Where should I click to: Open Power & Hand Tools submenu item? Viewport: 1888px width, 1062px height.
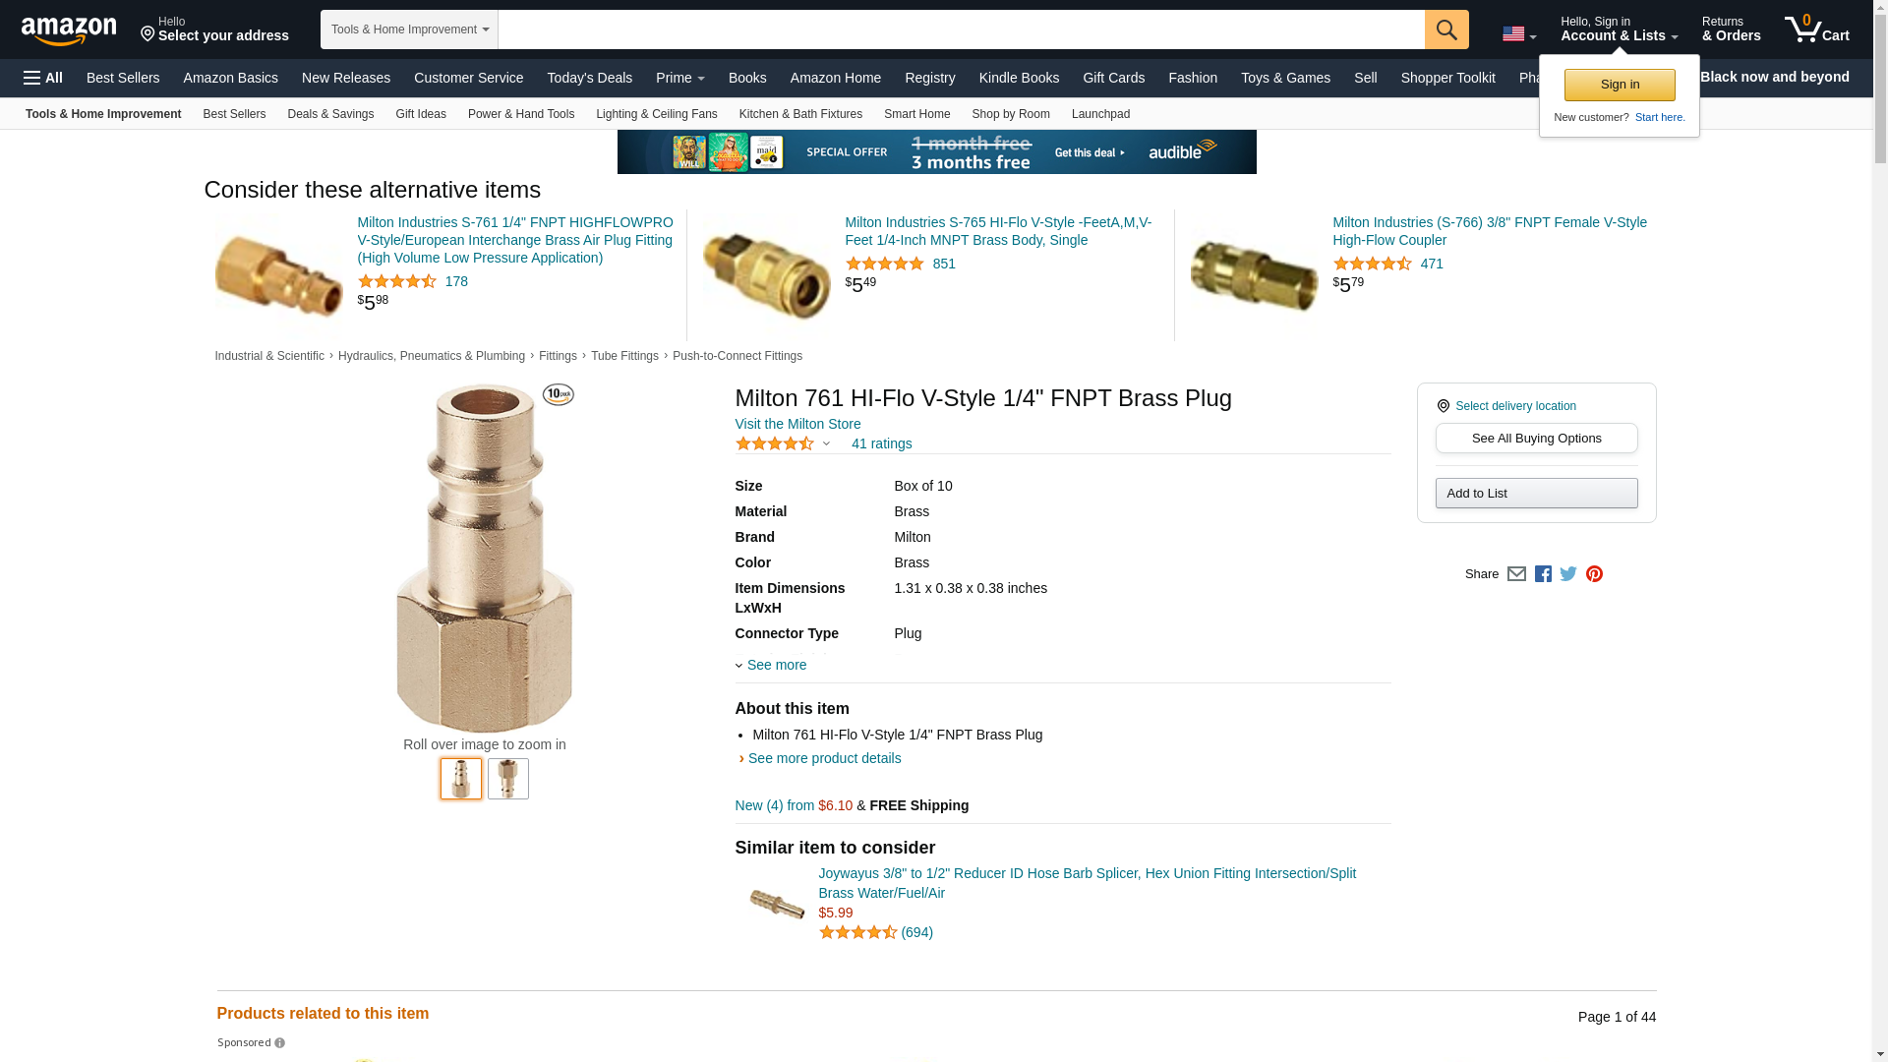pyautogui.click(x=521, y=114)
